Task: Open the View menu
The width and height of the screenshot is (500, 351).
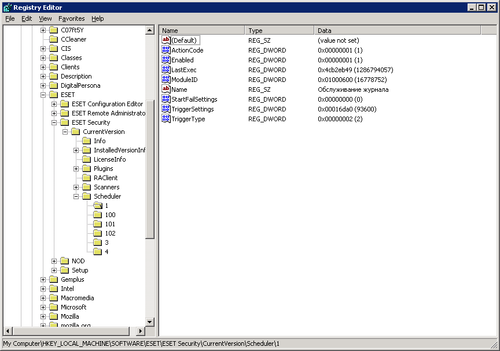Action: point(45,18)
